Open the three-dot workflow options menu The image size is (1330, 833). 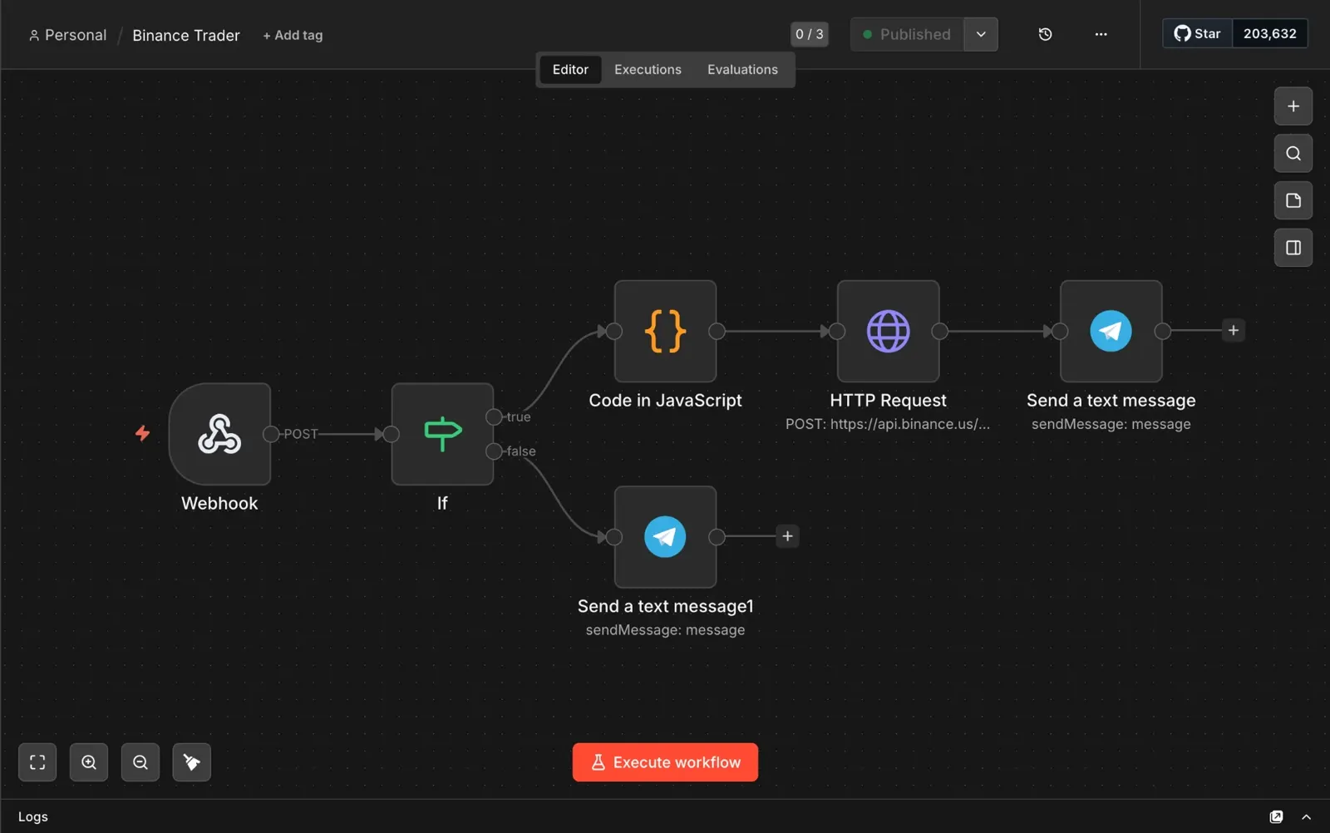click(x=1101, y=34)
